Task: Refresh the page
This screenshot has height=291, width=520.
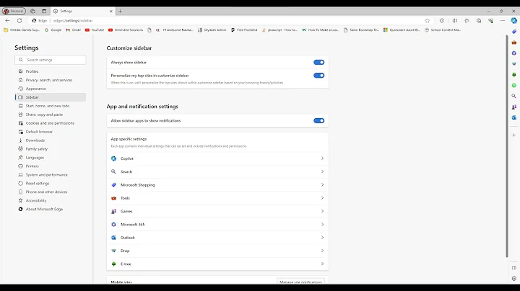Action: click(19, 20)
